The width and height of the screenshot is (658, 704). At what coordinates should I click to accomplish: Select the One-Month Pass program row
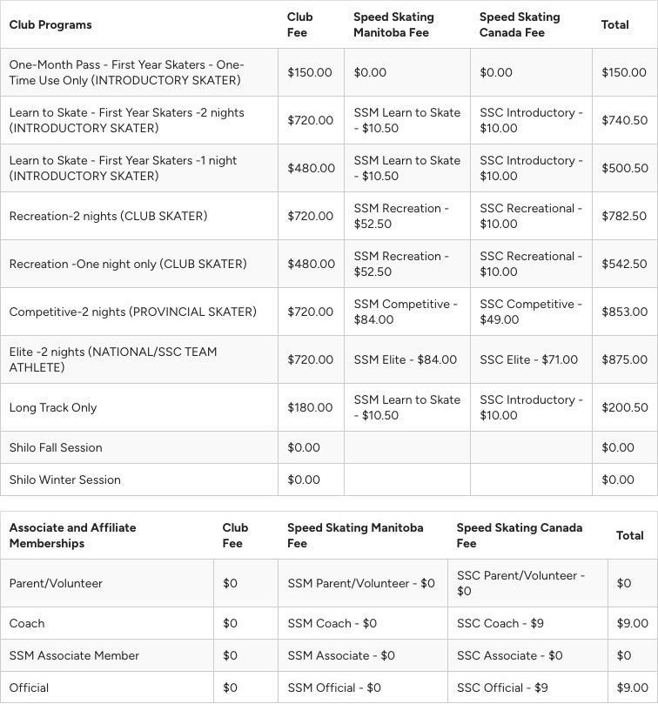click(329, 72)
